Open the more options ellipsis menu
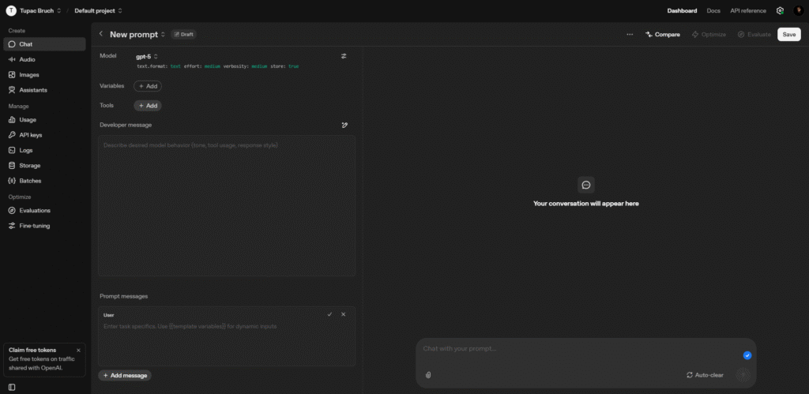The width and height of the screenshot is (809, 394). click(630, 35)
